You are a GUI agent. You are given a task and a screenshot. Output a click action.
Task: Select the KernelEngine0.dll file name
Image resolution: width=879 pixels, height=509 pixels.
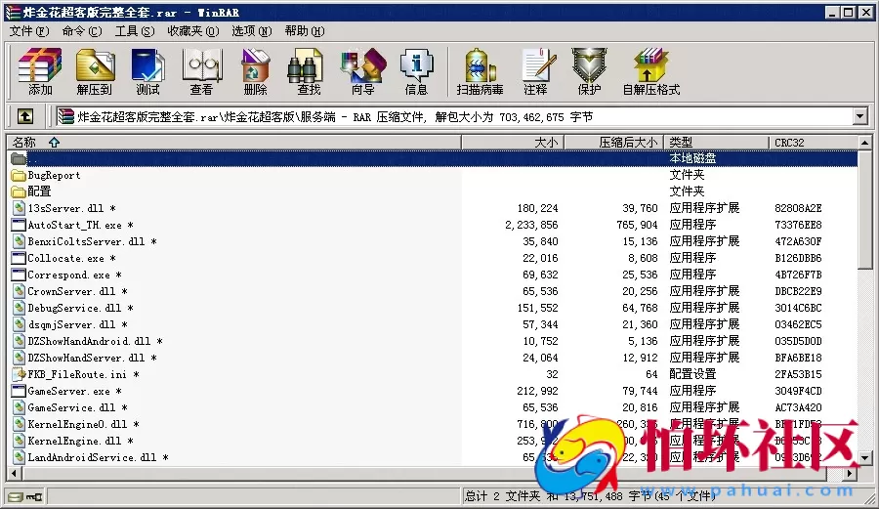77,424
